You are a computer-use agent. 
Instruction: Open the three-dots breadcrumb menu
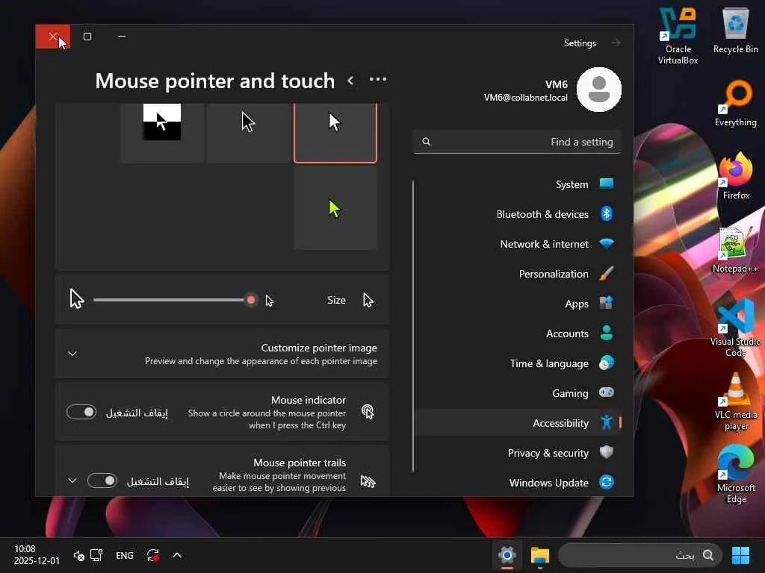378,79
